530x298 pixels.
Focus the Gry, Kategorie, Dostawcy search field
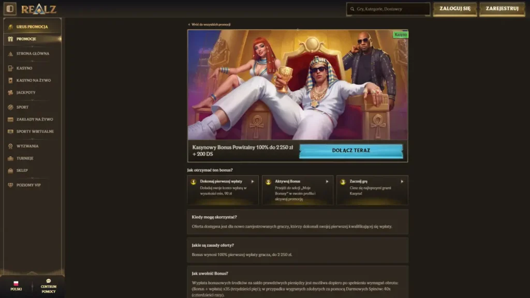pyautogui.click(x=388, y=9)
